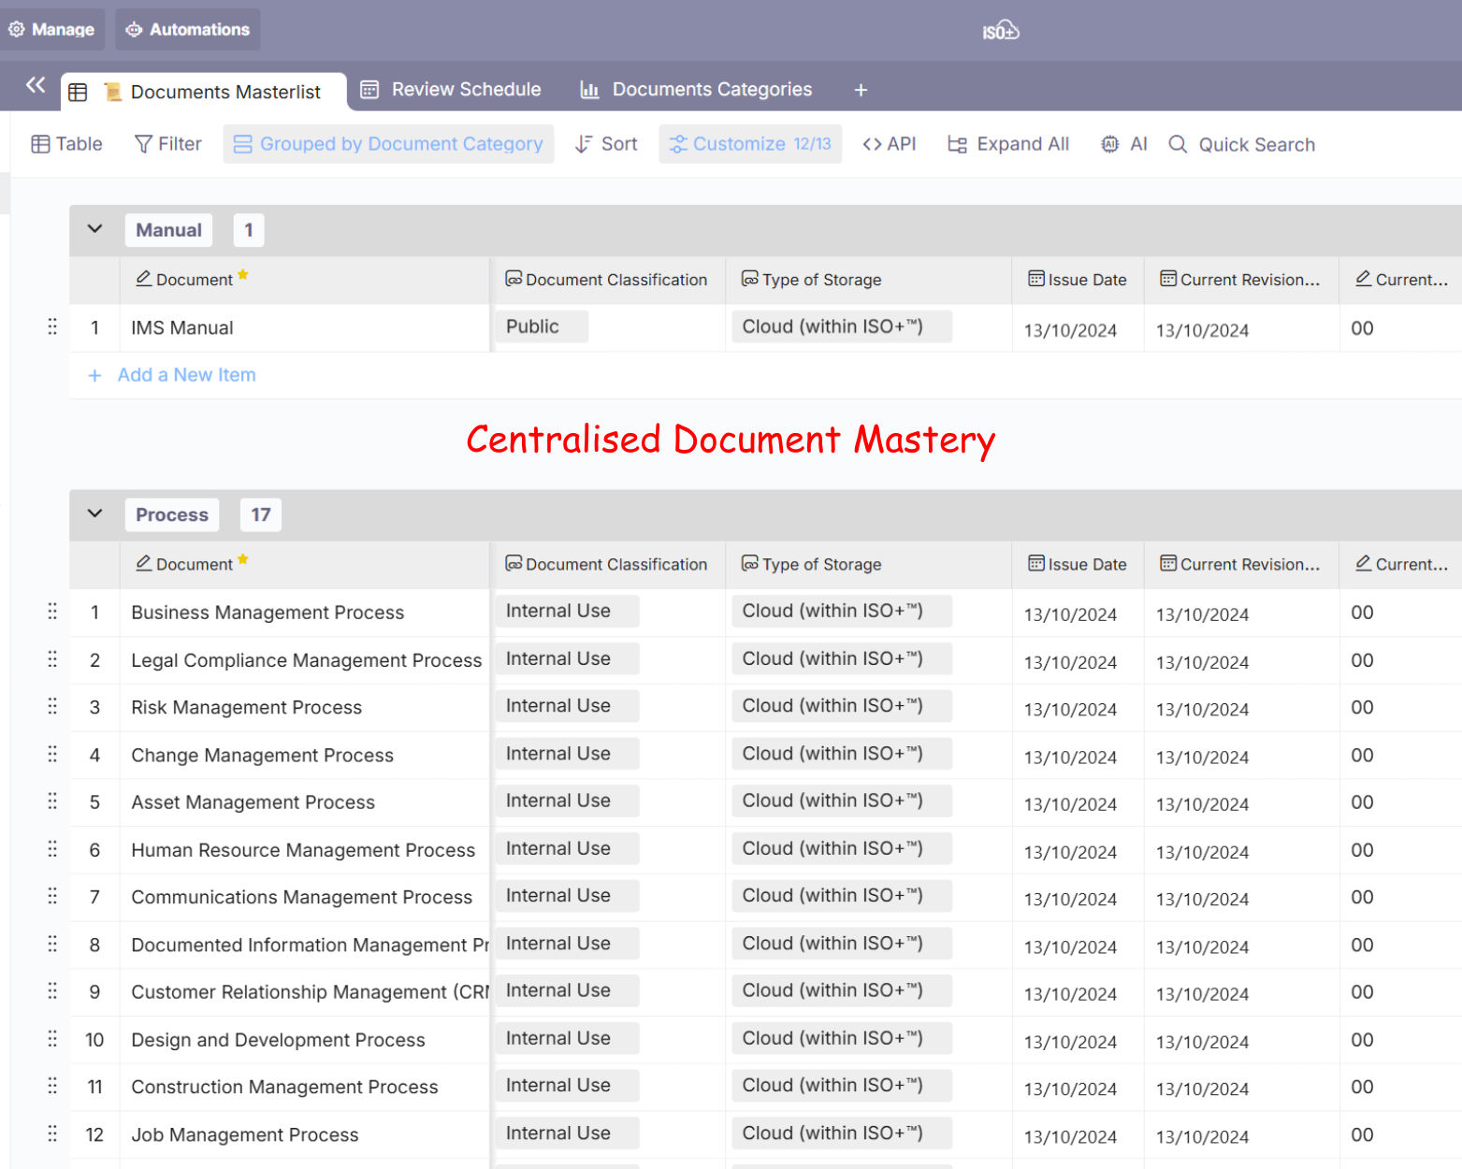Click the ISO+ logo icon
Viewport: 1462px width, 1169px height.
[1000, 31]
